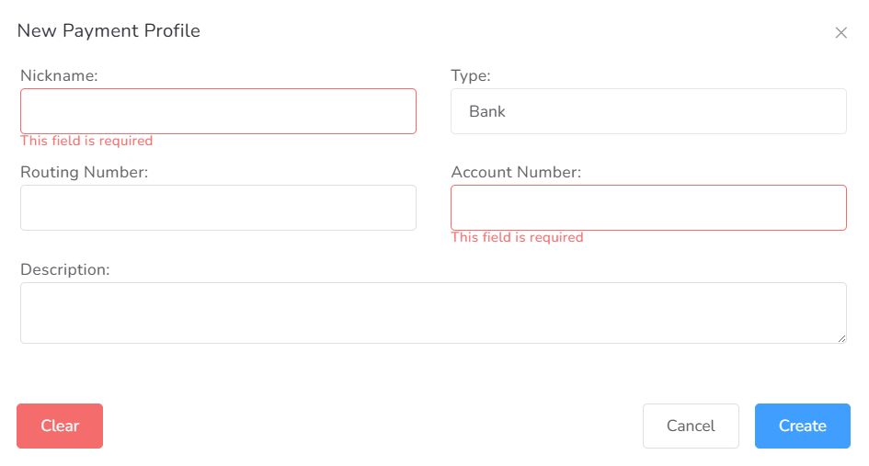Screen dimensions: 869x466
Task: Select the "Bank" value in Type
Action: click(487, 111)
